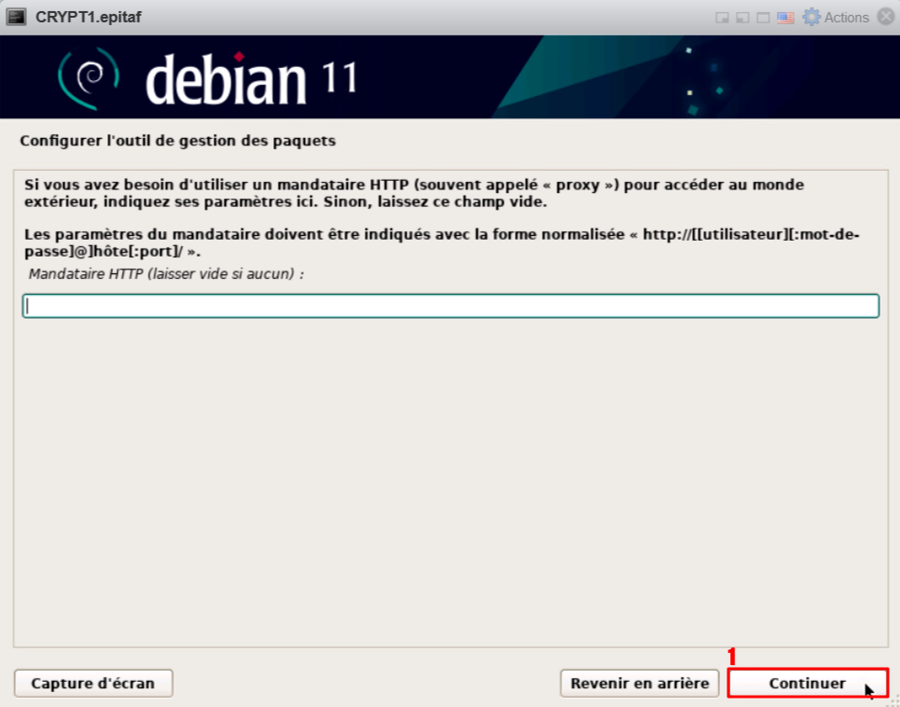
Task: Click the paragraph explaining the proxy requirement
Action: (x=414, y=192)
